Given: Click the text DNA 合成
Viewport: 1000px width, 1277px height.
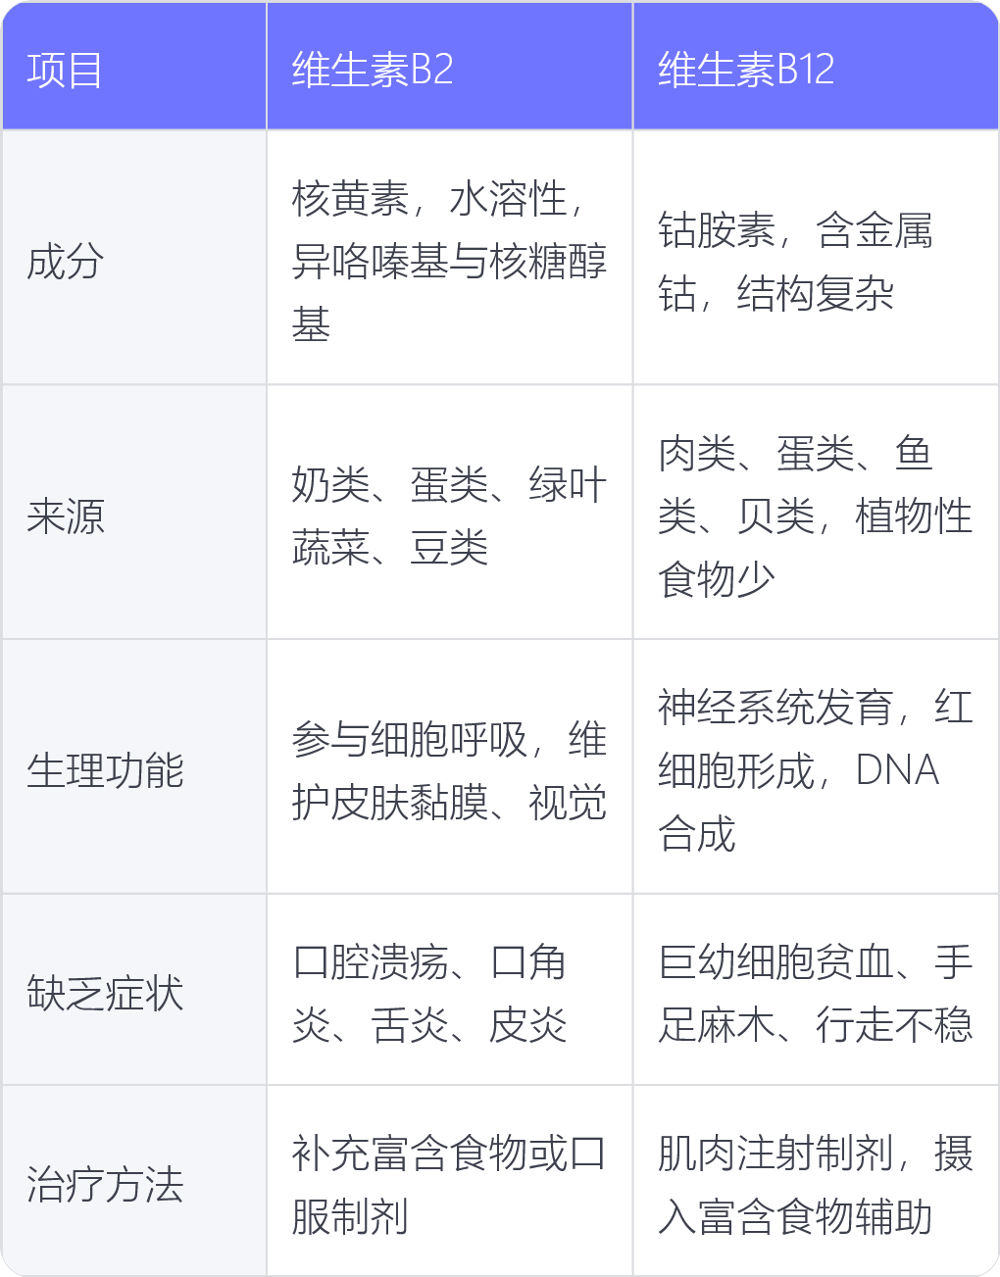Looking at the screenshot, I should pos(799,802).
